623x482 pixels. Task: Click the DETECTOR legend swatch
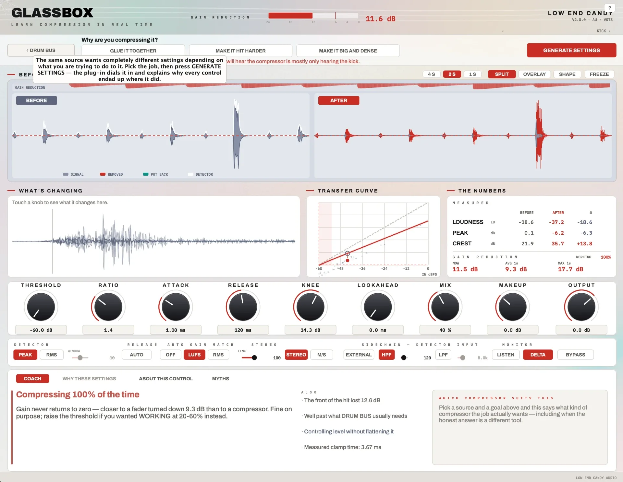[190, 174]
